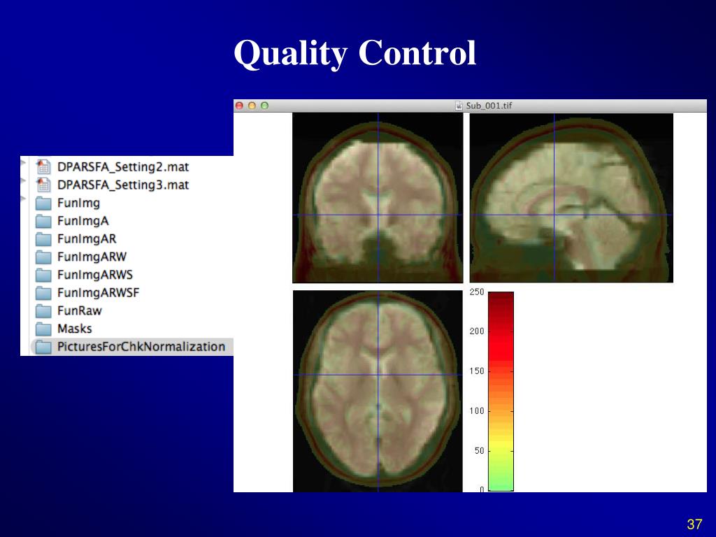Click the Quality Control slide title

tap(355, 54)
